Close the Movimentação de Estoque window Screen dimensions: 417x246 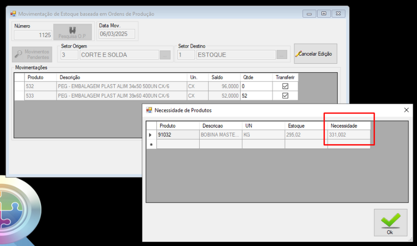point(338,14)
